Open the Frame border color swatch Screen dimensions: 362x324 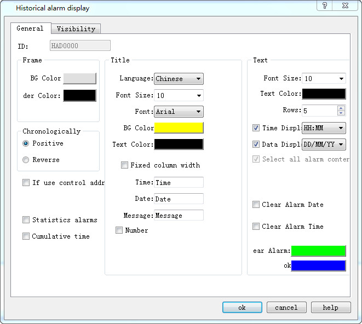pyautogui.click(x=79, y=95)
